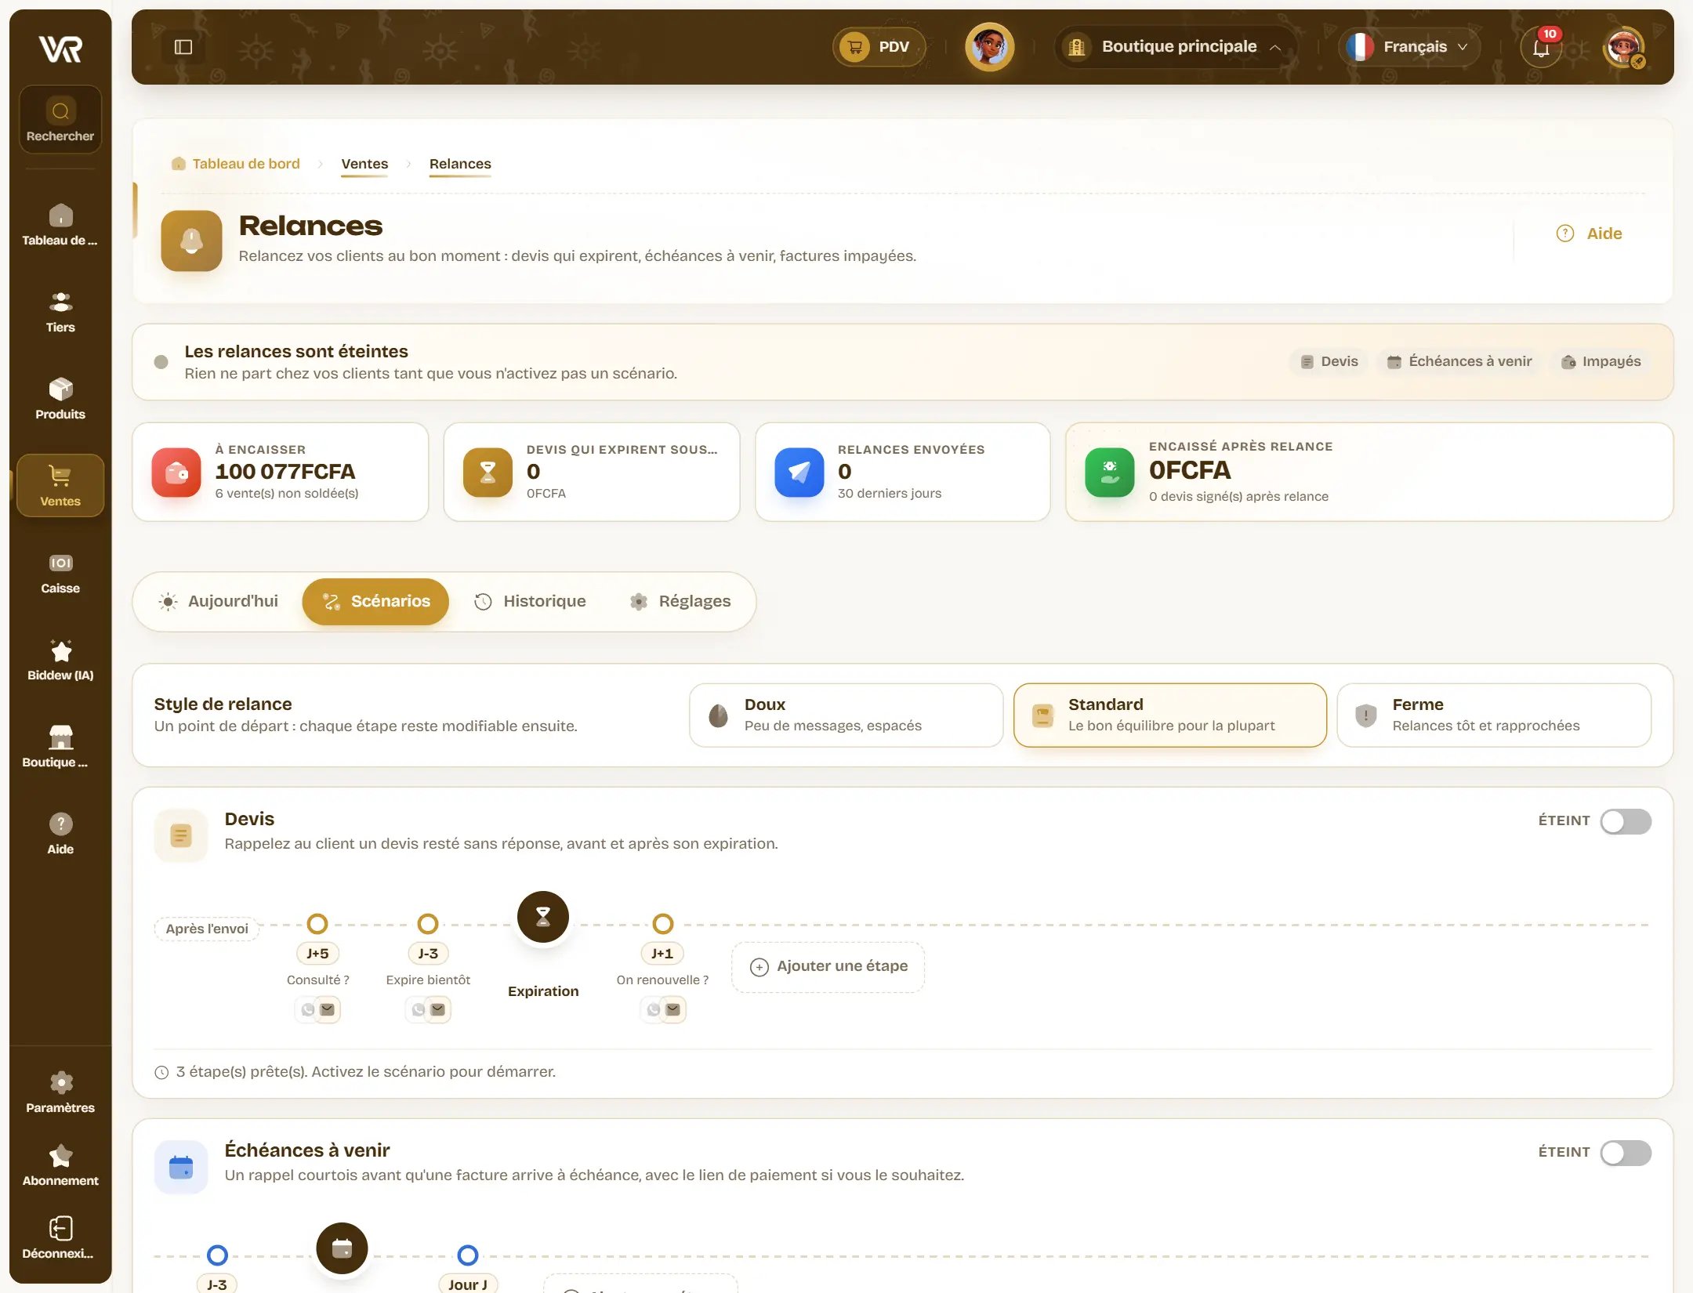
Task: Open user profile avatar at top right
Action: coord(1623,47)
